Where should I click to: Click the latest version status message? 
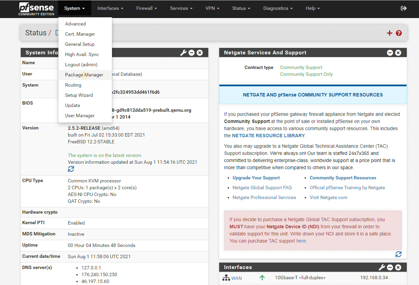pos(105,155)
